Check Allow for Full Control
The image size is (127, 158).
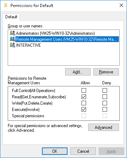[x=84, y=91]
